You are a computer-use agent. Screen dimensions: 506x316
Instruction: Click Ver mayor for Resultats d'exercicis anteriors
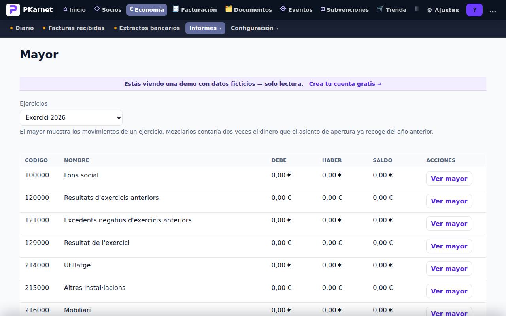point(449,201)
